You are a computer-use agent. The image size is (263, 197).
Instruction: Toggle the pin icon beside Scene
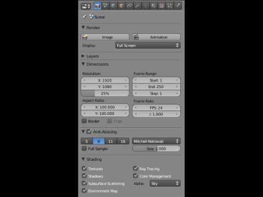point(84,17)
